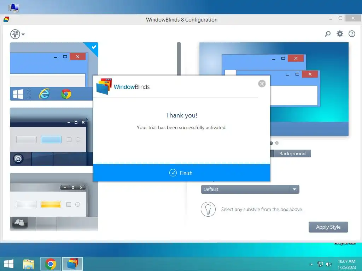The image size is (362, 271).
Task: Open the Windows Start button
Action: (9, 264)
